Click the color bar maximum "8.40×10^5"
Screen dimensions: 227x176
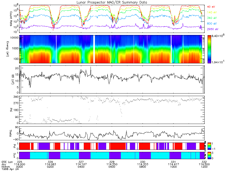coord(218,36)
